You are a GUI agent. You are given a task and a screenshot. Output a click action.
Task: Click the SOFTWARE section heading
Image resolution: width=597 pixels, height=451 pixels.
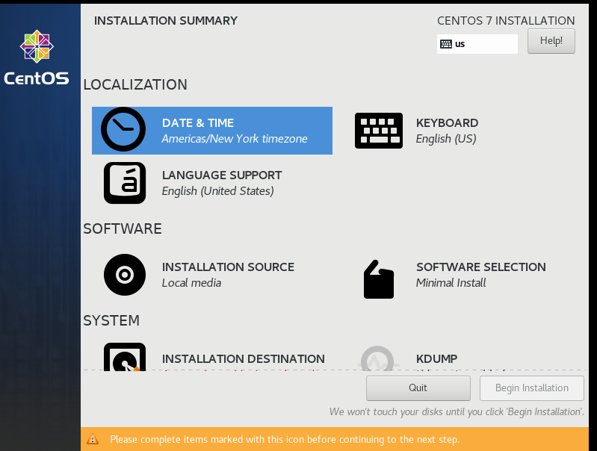click(123, 228)
